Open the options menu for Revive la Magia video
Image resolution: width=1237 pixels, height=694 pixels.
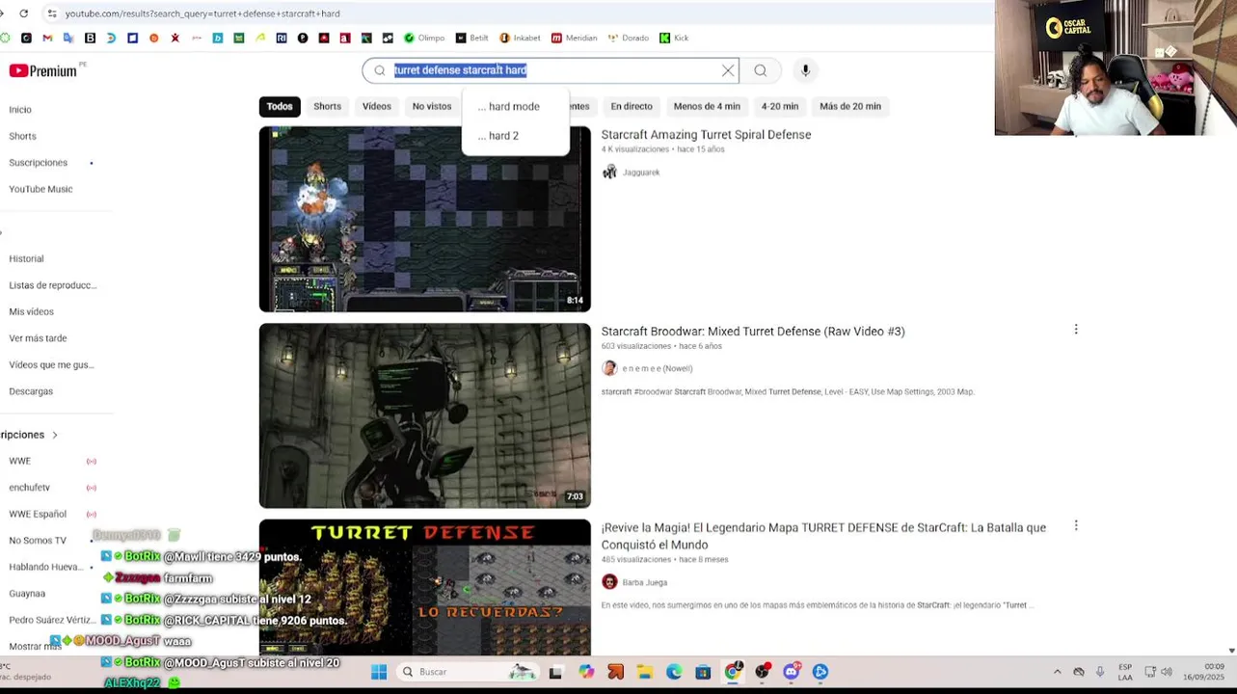pos(1076,526)
